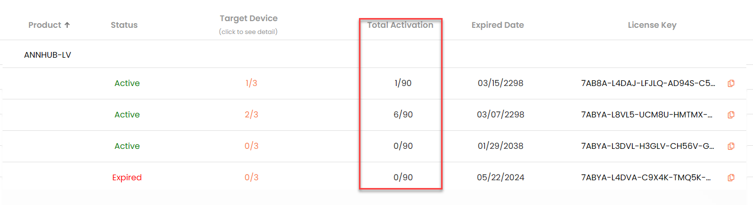
Task: Click the Target Device column header
Action: (248, 19)
